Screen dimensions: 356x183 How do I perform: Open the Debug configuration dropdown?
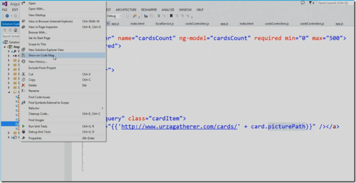[x=114, y=16]
